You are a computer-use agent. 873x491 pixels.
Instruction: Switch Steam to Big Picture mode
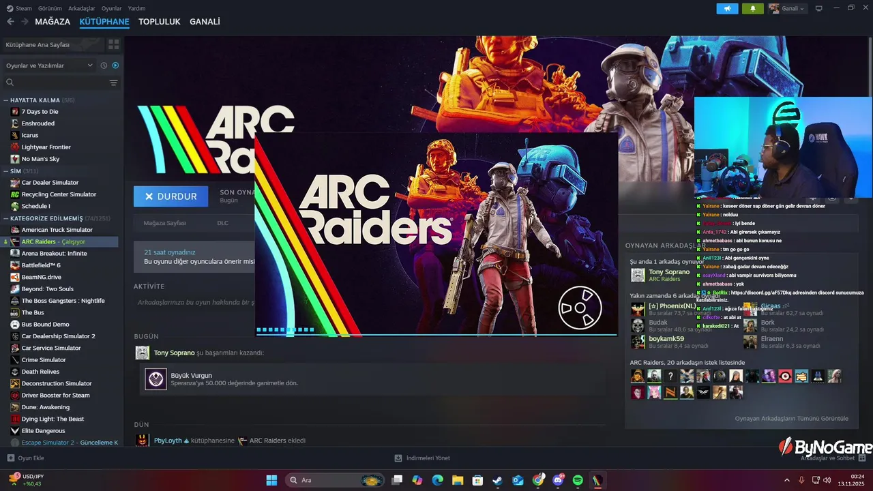pyautogui.click(x=818, y=8)
